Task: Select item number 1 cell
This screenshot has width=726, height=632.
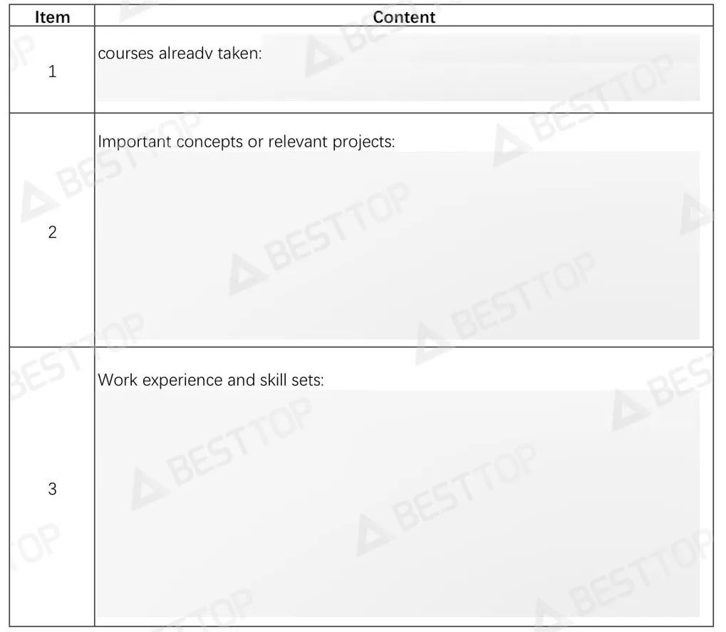Action: pyautogui.click(x=52, y=70)
